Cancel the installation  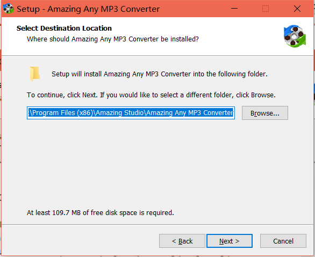pos(283,241)
